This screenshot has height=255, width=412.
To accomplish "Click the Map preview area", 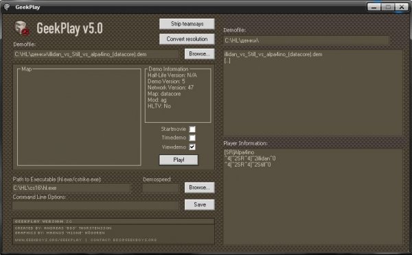I will [79, 117].
